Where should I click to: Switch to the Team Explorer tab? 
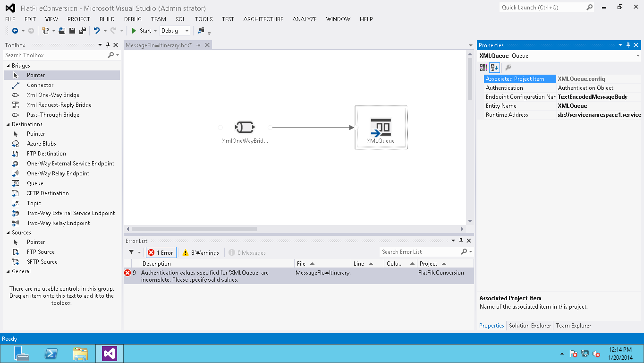click(x=573, y=326)
